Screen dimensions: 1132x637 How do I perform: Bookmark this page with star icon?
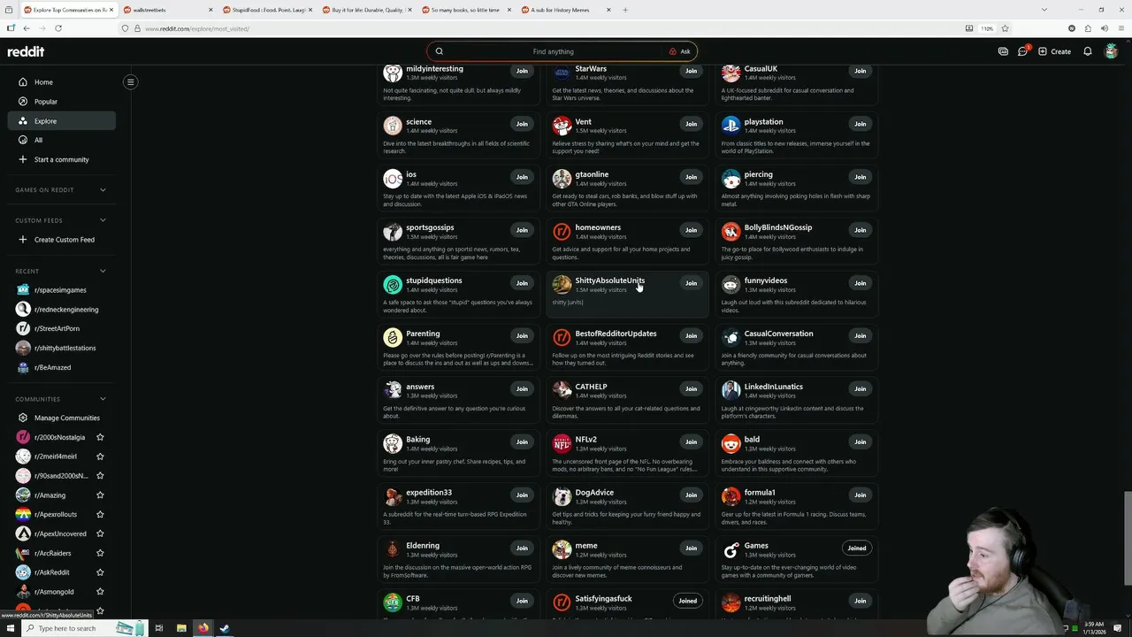[x=1005, y=28]
